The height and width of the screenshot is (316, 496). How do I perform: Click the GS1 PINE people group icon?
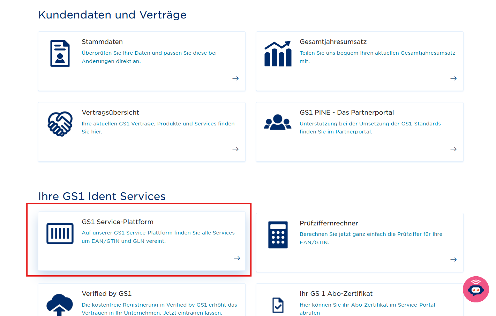[278, 122]
